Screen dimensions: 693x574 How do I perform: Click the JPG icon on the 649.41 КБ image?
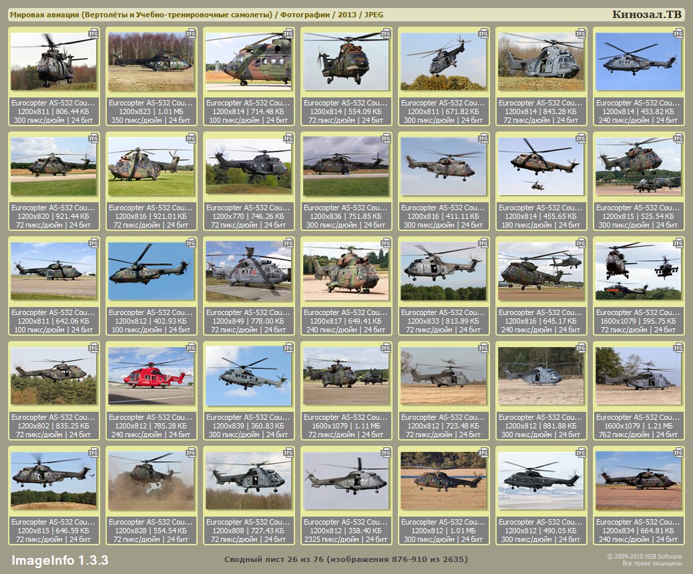pyautogui.click(x=386, y=243)
